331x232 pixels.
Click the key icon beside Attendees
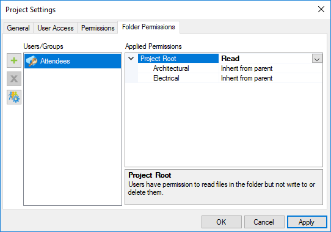pos(32,61)
